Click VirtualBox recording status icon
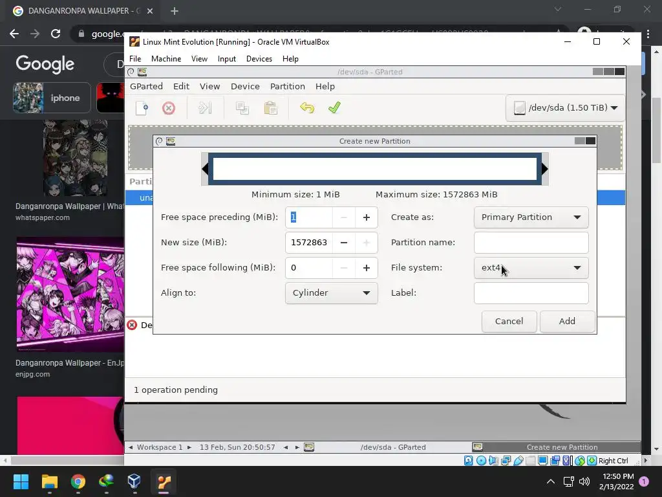662x497 pixels. pos(555,461)
